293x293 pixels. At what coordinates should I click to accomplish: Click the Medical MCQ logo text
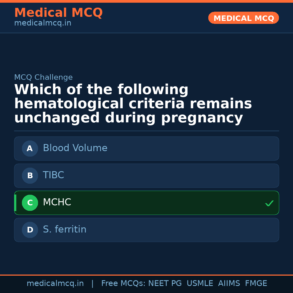point(58,13)
